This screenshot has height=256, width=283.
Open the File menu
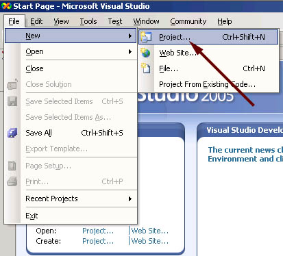coord(14,21)
